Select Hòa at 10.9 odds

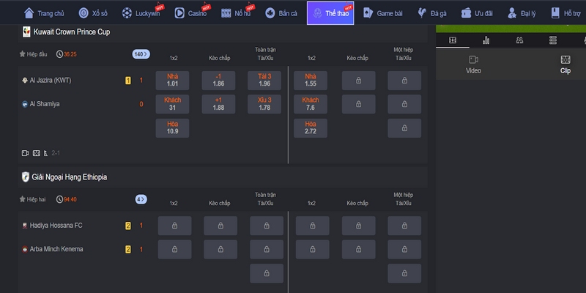(x=173, y=128)
